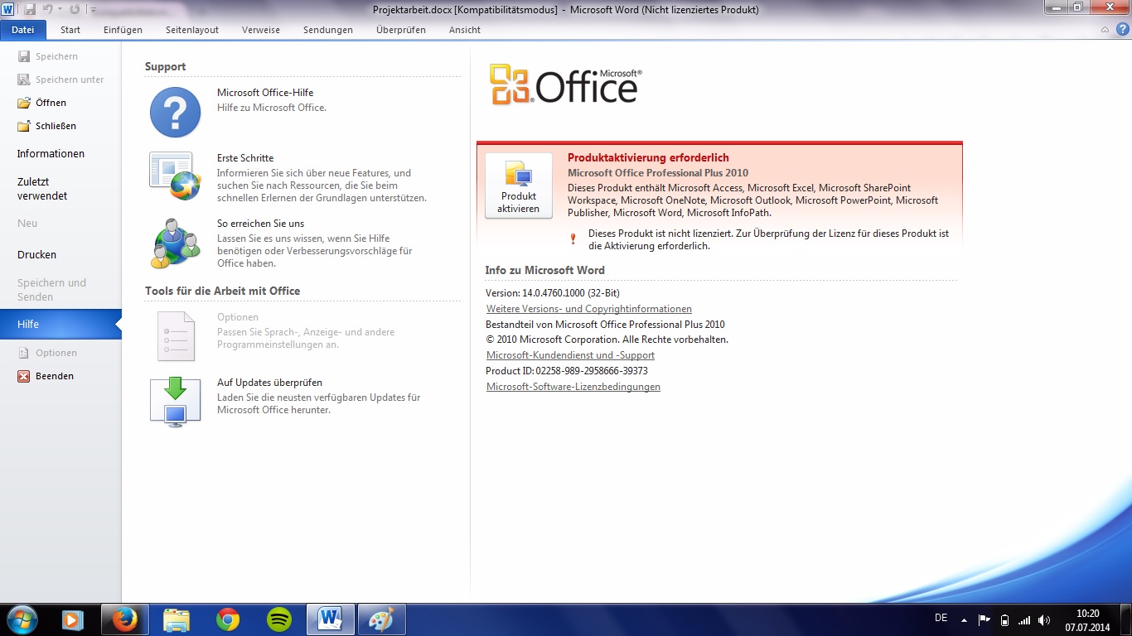The width and height of the screenshot is (1132, 636).
Task: Select the Hilfe section in sidebar
Action: pyautogui.click(x=60, y=325)
